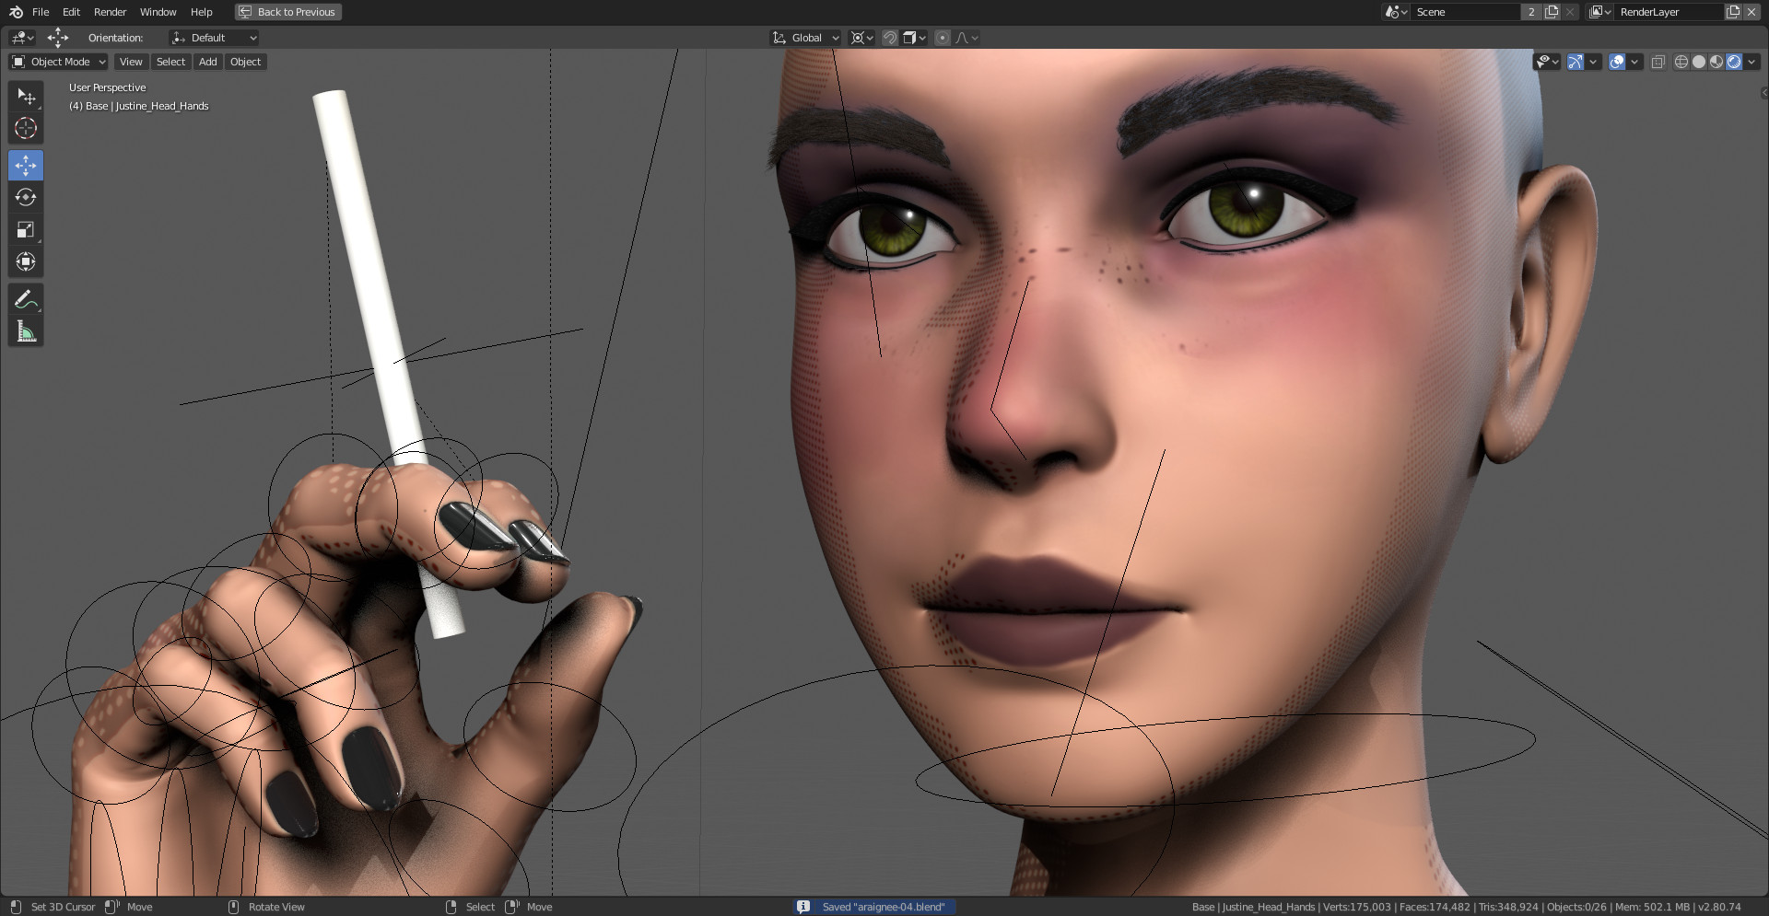Switch to solid shading
The height and width of the screenshot is (916, 1769).
point(1699,62)
